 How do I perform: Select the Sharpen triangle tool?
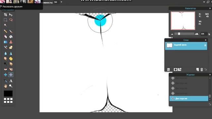11,54
